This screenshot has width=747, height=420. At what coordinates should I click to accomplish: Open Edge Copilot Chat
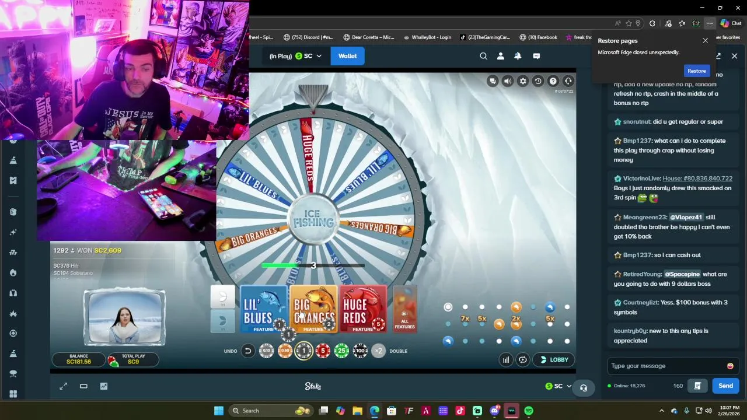pos(730,23)
